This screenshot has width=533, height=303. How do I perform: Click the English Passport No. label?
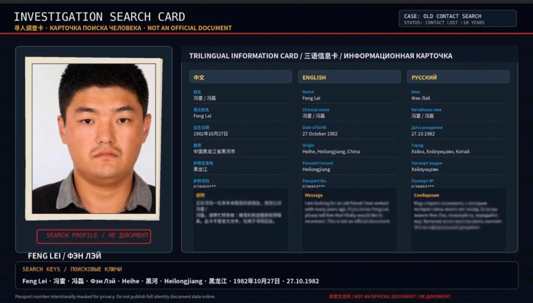tap(314, 181)
